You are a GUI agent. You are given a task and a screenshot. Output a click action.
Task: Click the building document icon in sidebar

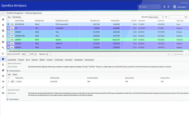pyautogui.click(x=3, y=31)
